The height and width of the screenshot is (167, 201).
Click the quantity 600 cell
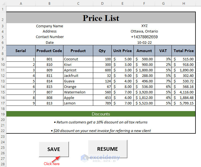point(102,70)
